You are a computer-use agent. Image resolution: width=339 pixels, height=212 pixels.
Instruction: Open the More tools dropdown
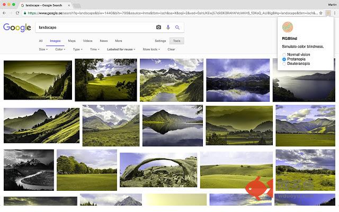tap(151, 49)
